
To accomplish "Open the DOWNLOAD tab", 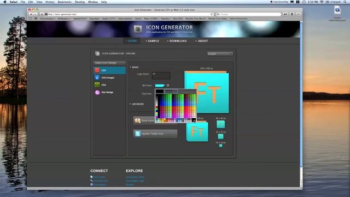I will [x=177, y=41].
